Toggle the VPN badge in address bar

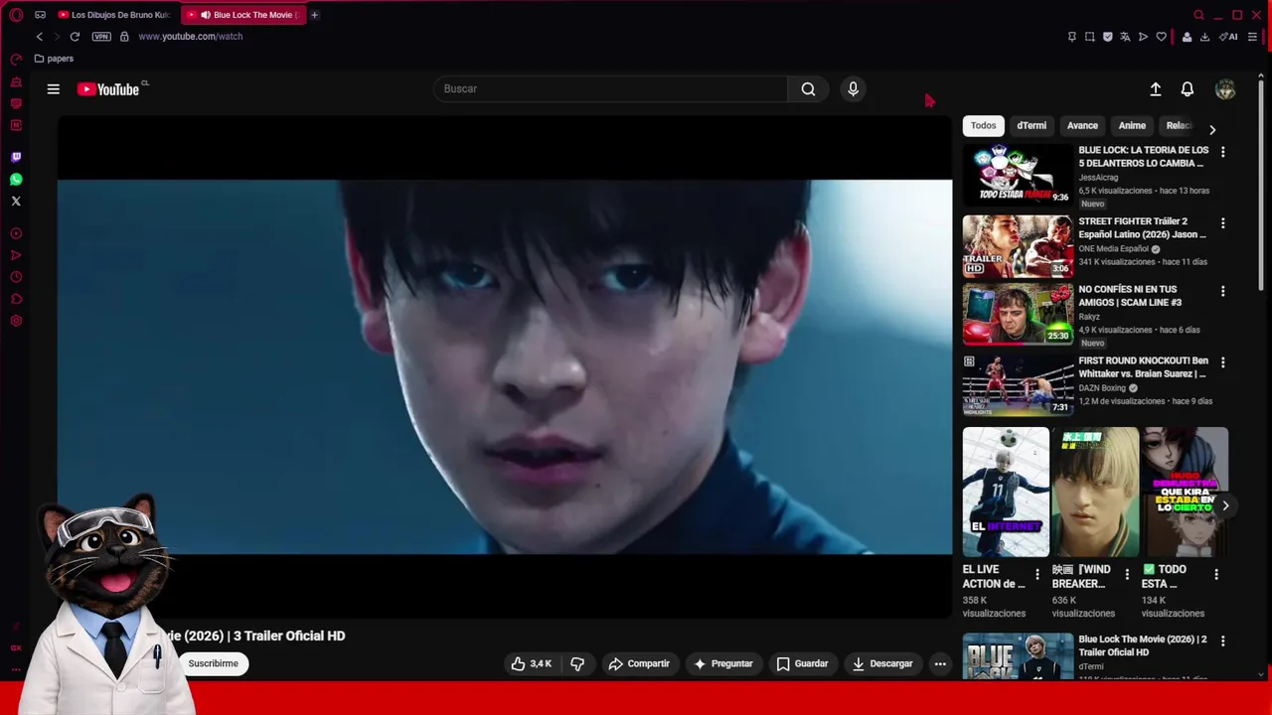101,37
